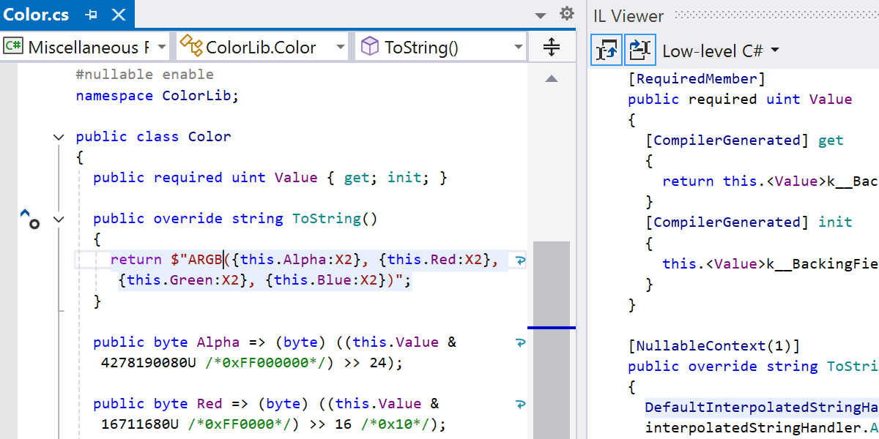The image size is (879, 439).
Task: Click word-wrap glyph on the return line
Action: (x=521, y=260)
